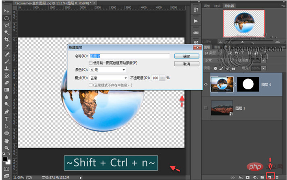Select the Hand tool
The width and height of the screenshot is (287, 180).
(x=7, y=141)
